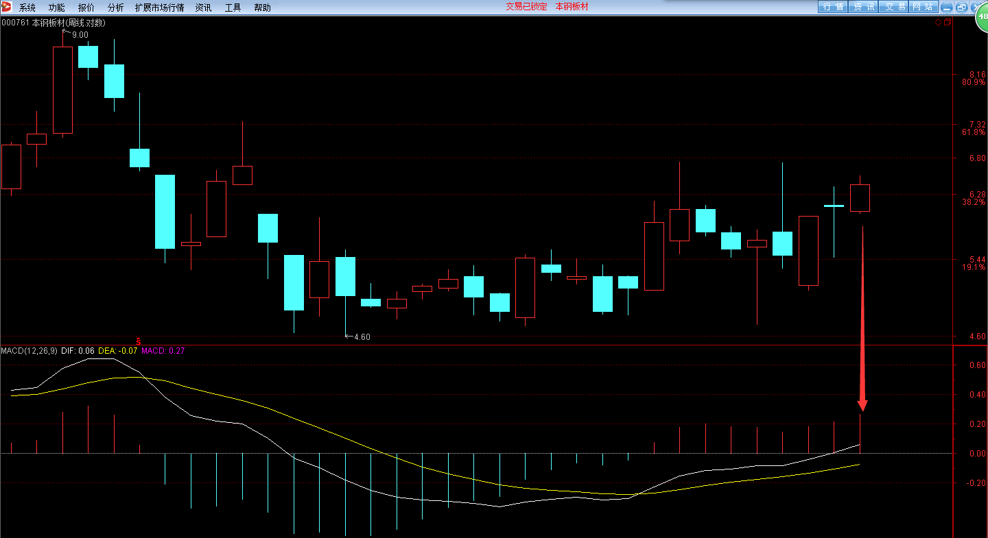Select the small cyan doji candle near 6.28

point(834,206)
